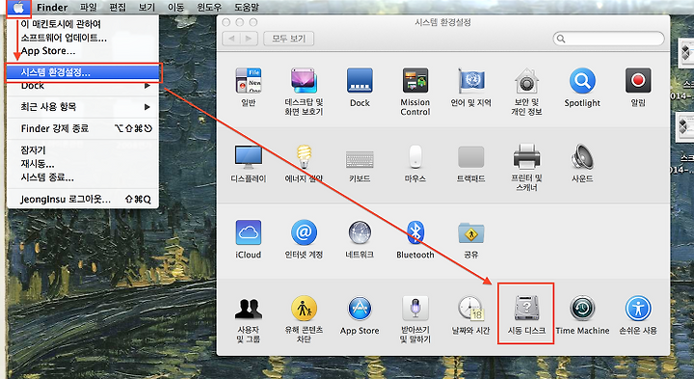This screenshot has width=694, height=379.
Task: Open 프린터 및 스캐너 preferences
Action: [x=526, y=168]
